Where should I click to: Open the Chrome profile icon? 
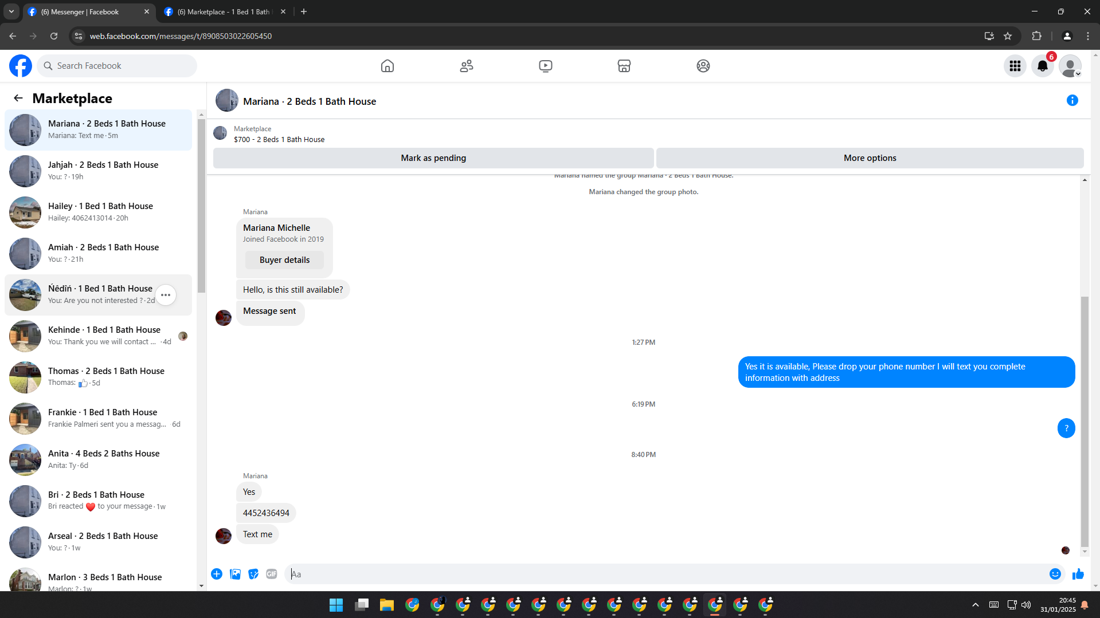1067,36
